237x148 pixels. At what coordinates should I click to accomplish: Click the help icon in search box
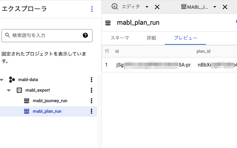coord(85,35)
